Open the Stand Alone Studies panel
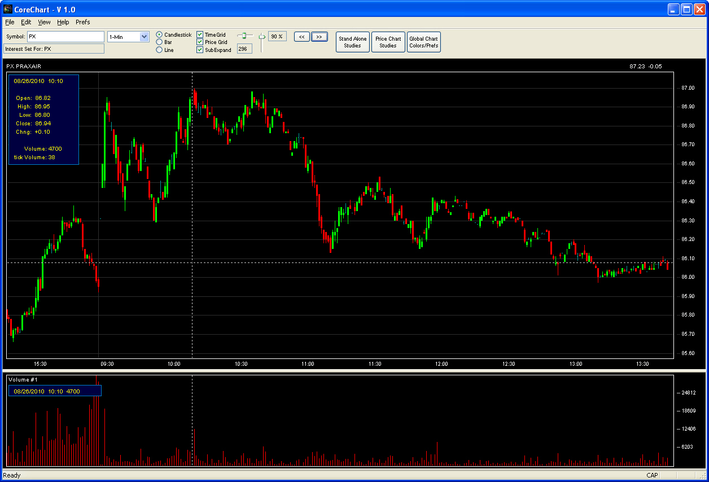Image resolution: width=709 pixels, height=482 pixels. [353, 42]
